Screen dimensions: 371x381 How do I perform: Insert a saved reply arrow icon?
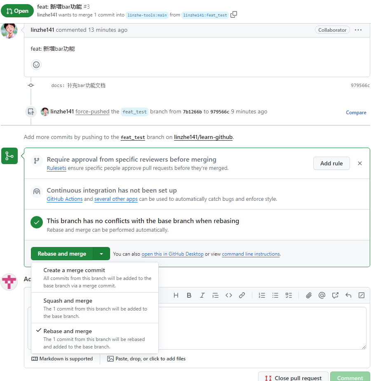coord(348,295)
